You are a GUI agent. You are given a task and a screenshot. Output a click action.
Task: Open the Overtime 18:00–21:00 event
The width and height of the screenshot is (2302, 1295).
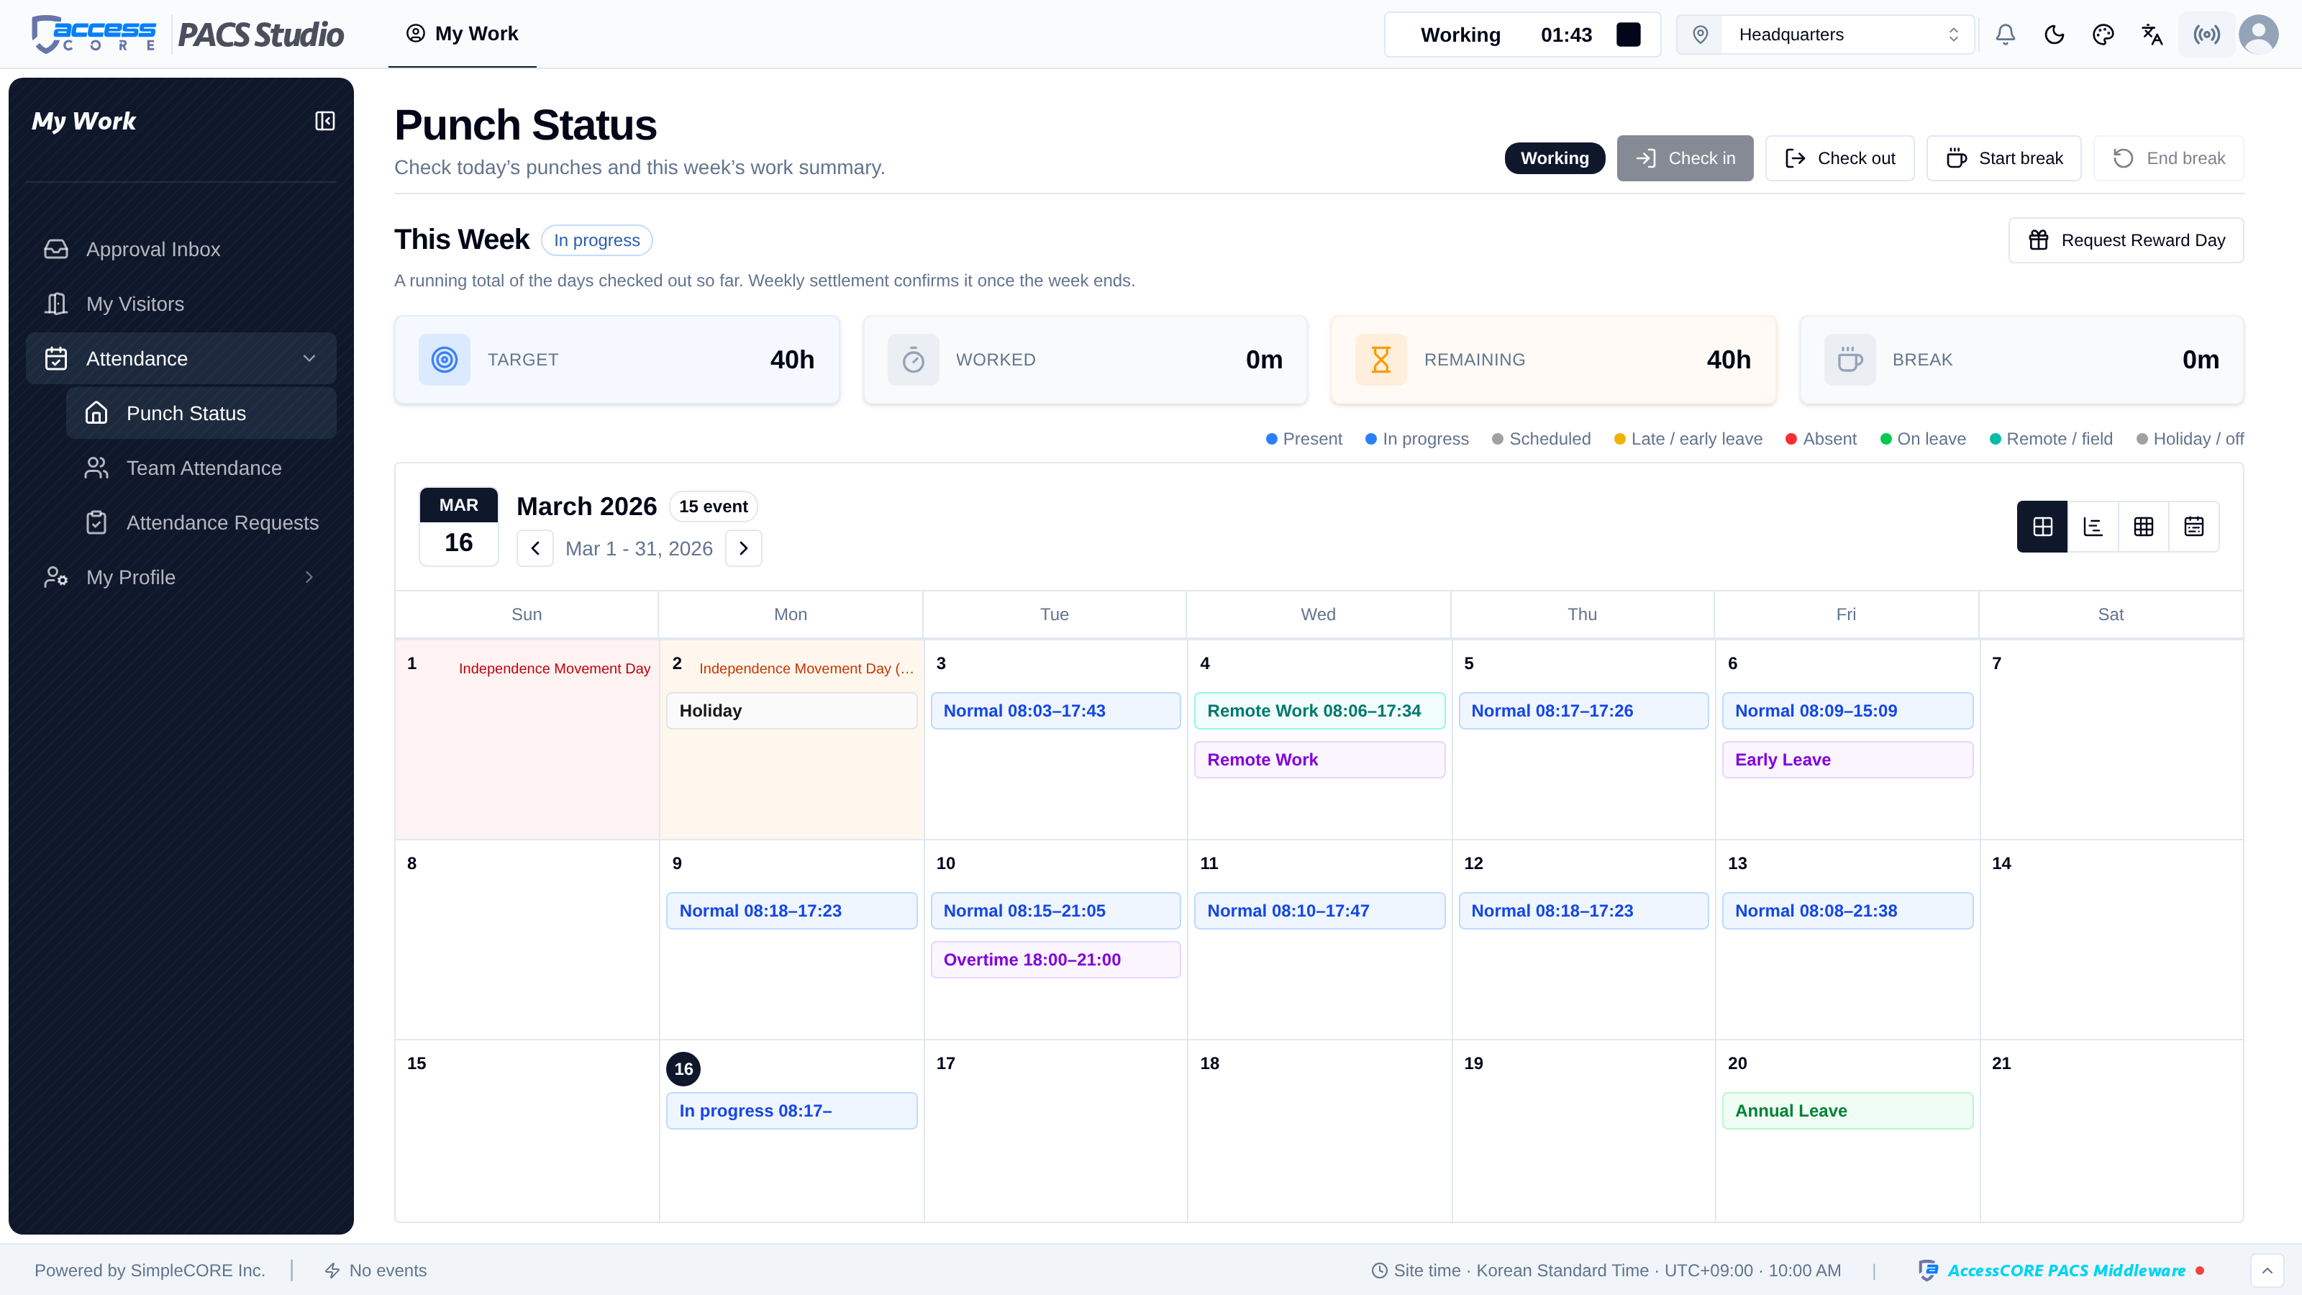tap(1055, 960)
